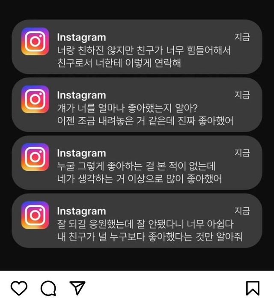Open the notification starting 누굴 그렇게 좋아하는
The image size is (274, 304).
pyautogui.click(x=137, y=162)
